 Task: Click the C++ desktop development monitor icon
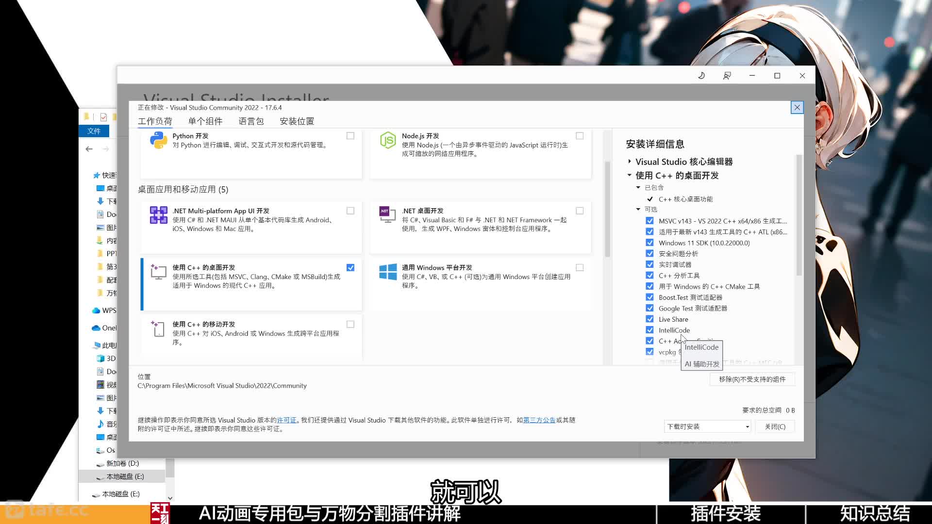click(158, 272)
